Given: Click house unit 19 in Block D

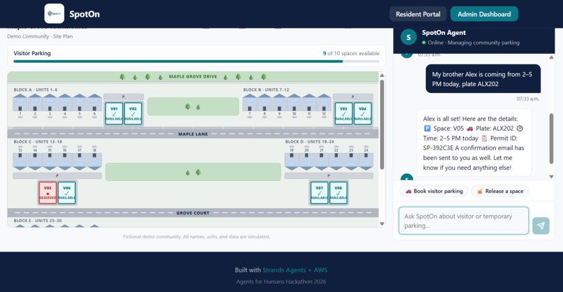Looking at the screenshot, I should pos(291,161).
